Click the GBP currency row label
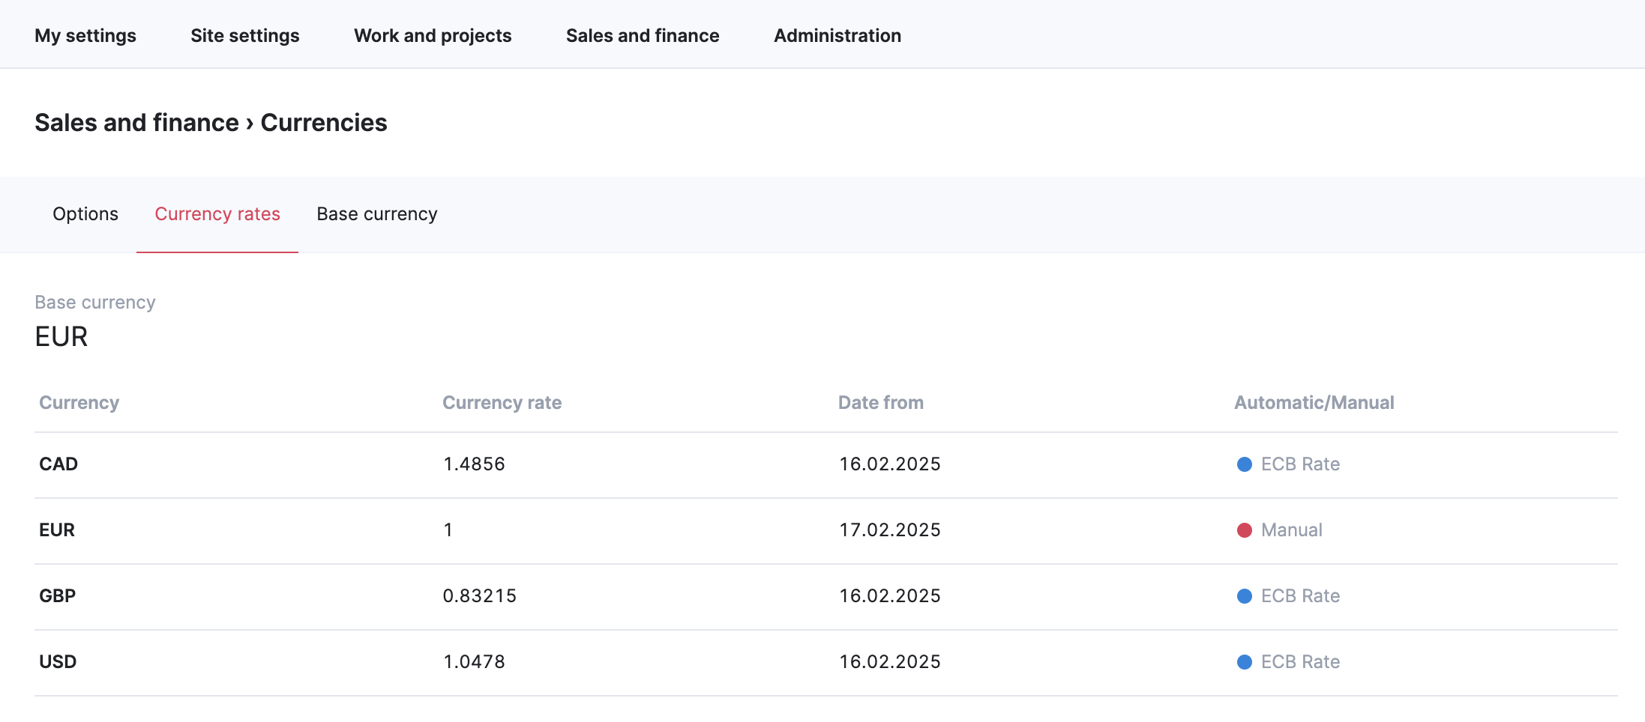 58,596
